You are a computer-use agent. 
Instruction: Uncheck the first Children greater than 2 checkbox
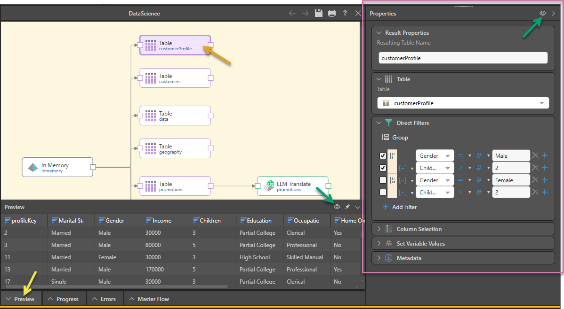pyautogui.click(x=383, y=168)
